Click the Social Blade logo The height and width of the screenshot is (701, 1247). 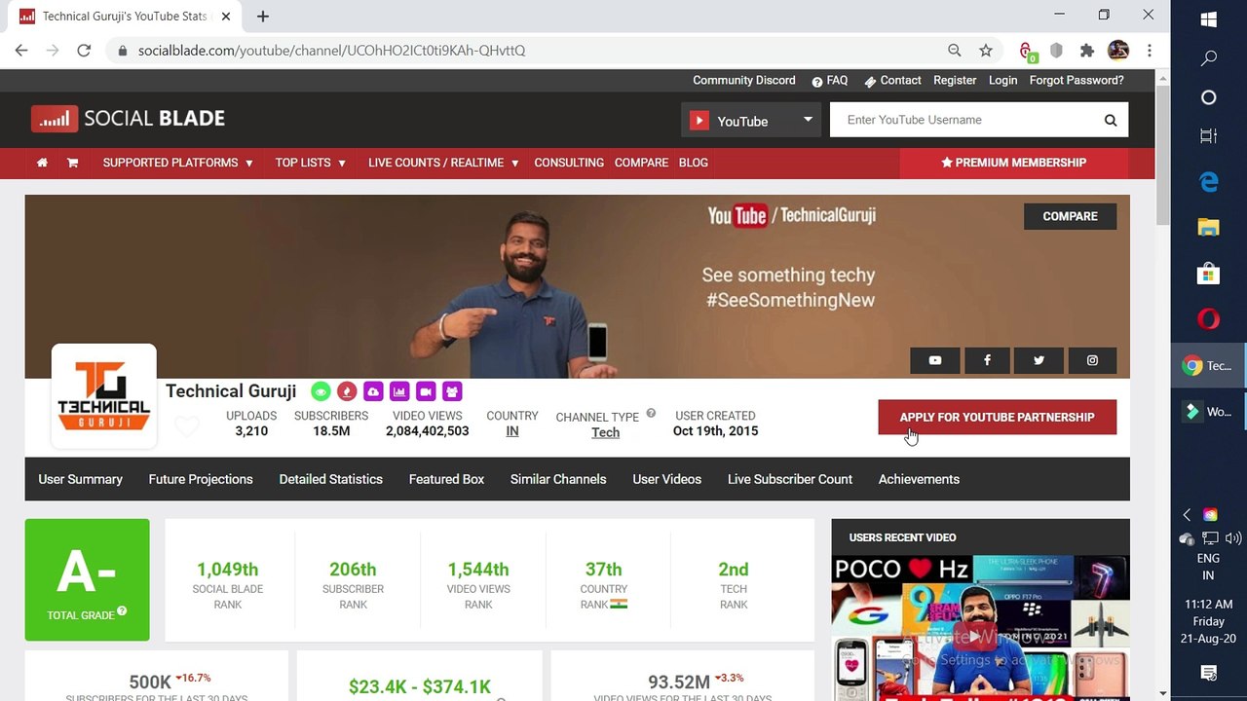tap(128, 119)
